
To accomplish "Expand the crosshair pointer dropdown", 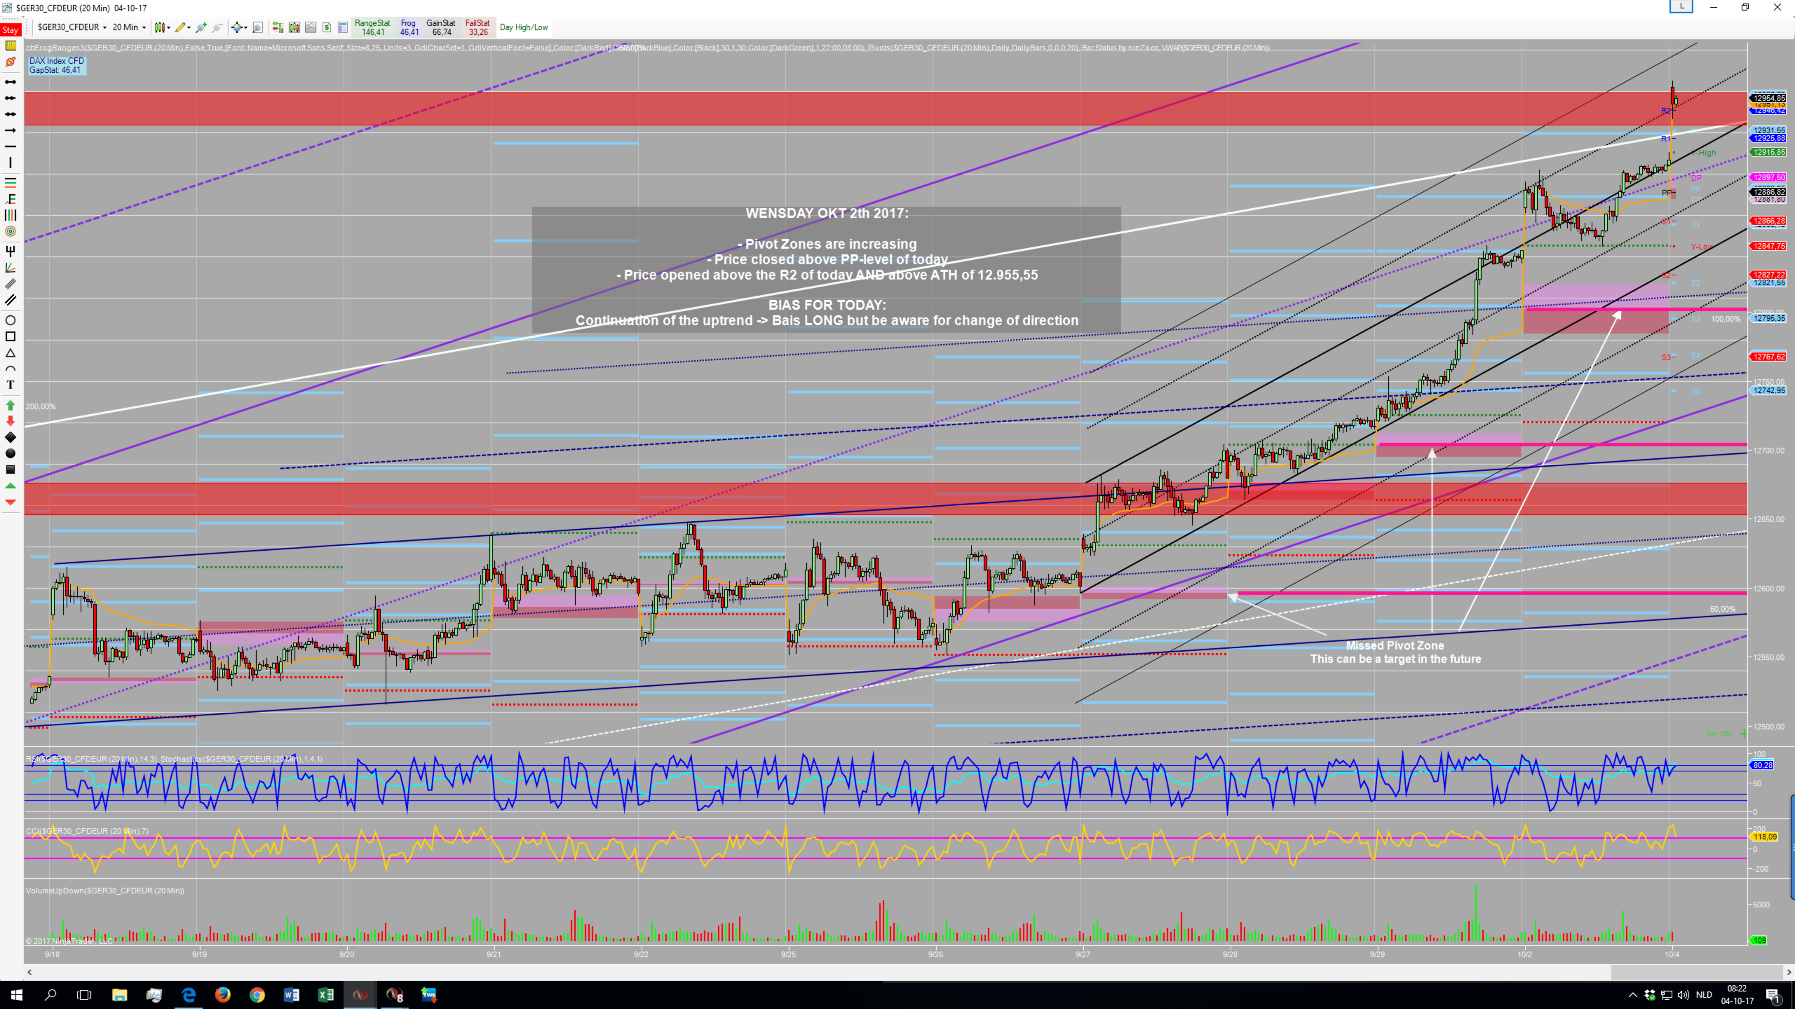I will 240,27.
